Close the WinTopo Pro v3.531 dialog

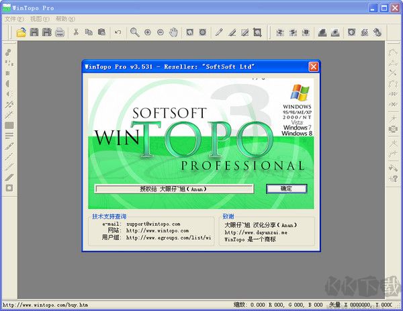click(314, 66)
